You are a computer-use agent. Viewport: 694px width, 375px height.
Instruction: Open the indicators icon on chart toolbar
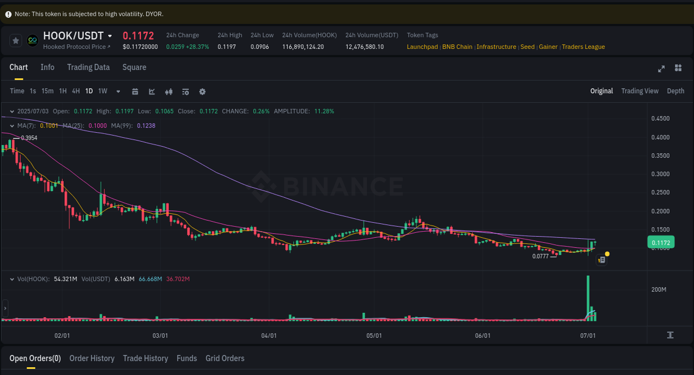(168, 91)
